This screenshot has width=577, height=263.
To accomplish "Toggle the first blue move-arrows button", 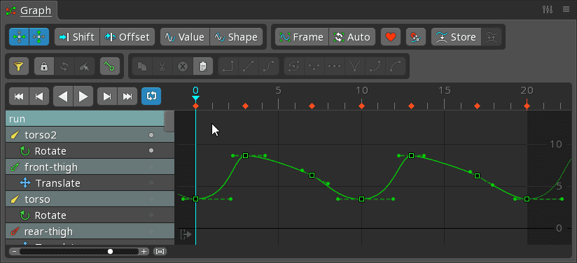I will [19, 37].
